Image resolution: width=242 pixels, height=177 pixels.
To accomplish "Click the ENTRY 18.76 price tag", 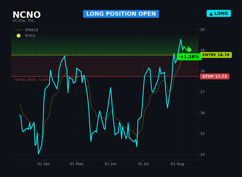I will [216, 55].
